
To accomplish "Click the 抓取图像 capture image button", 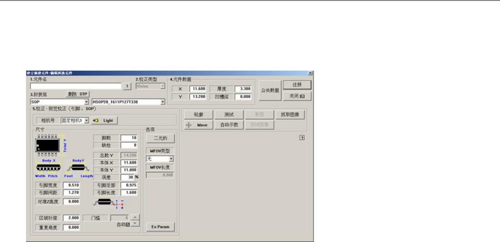I will click(290, 115).
